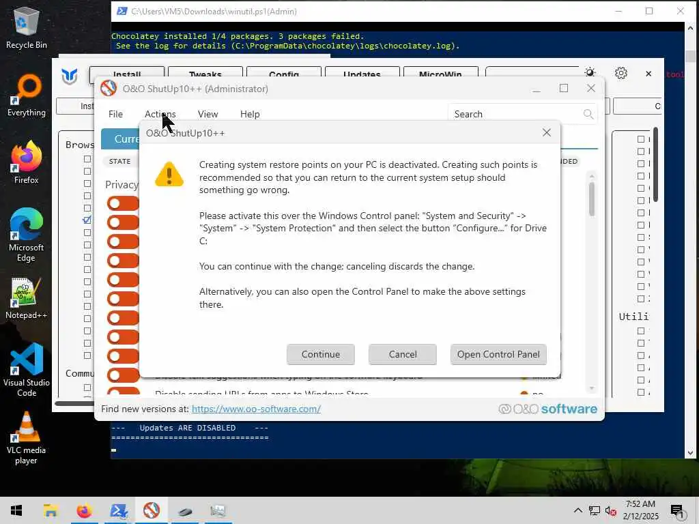
Task: Open the notification center icon
Action: (x=677, y=511)
